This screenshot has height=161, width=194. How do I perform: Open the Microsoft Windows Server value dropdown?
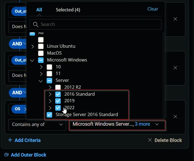[117, 124]
